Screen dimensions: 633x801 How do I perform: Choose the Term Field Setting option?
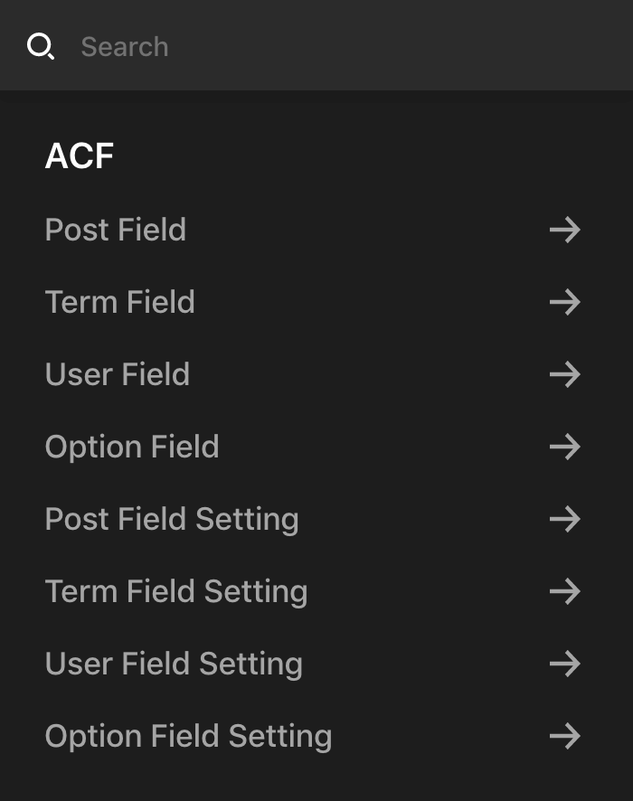[x=175, y=591]
